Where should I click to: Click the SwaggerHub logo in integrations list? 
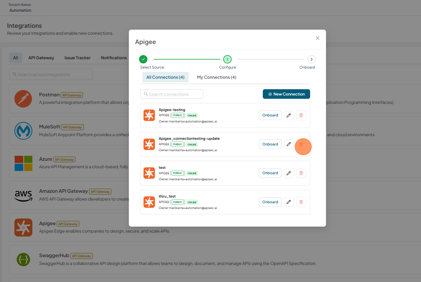pyautogui.click(x=23, y=260)
